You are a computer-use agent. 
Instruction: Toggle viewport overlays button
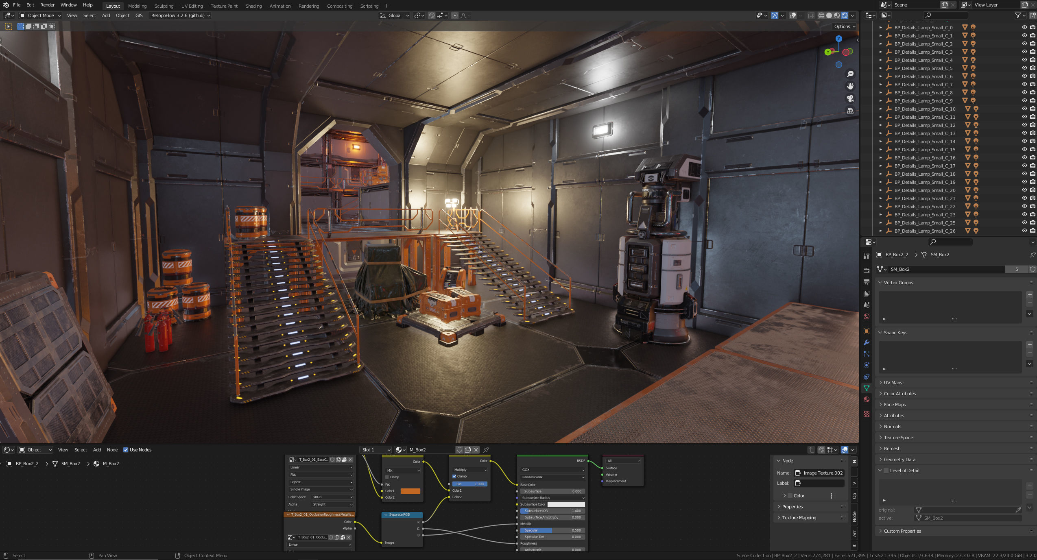pos(793,15)
